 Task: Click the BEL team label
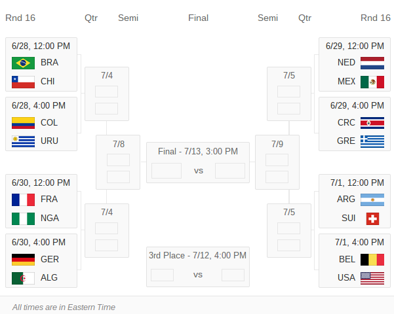click(x=347, y=259)
